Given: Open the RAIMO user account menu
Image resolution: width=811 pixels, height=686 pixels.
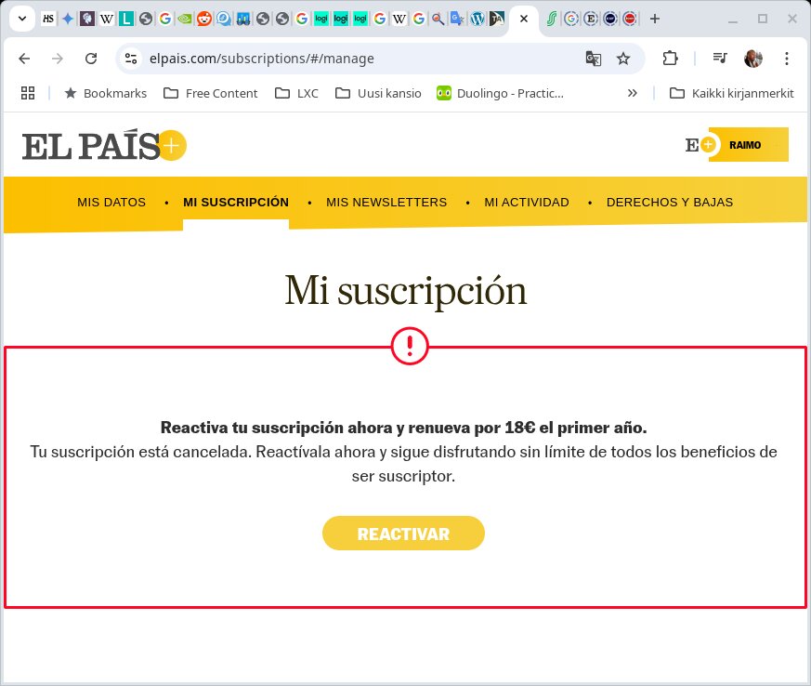Looking at the screenshot, I should [x=747, y=145].
